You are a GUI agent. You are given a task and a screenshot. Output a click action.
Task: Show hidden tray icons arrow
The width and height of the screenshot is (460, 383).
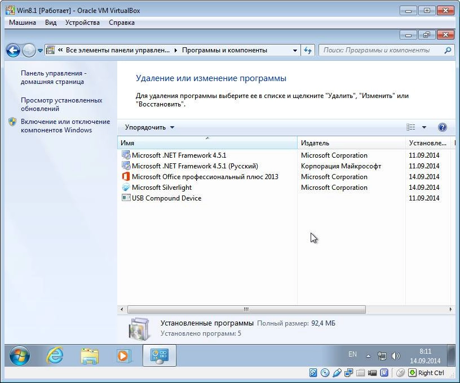pos(369,356)
